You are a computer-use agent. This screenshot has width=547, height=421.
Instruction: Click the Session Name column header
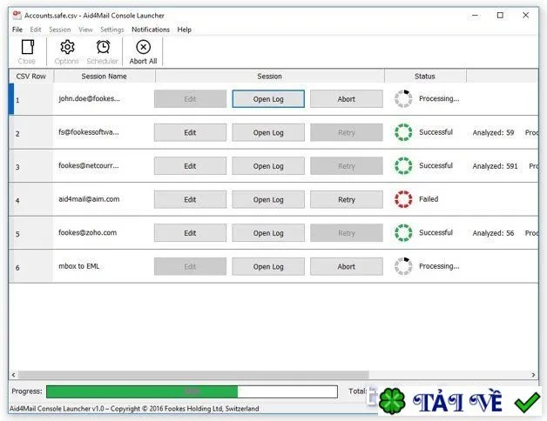point(104,76)
